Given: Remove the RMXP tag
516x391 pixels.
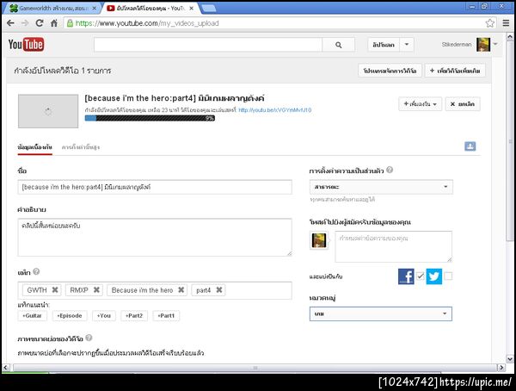Looking at the screenshot, I should [96, 289].
